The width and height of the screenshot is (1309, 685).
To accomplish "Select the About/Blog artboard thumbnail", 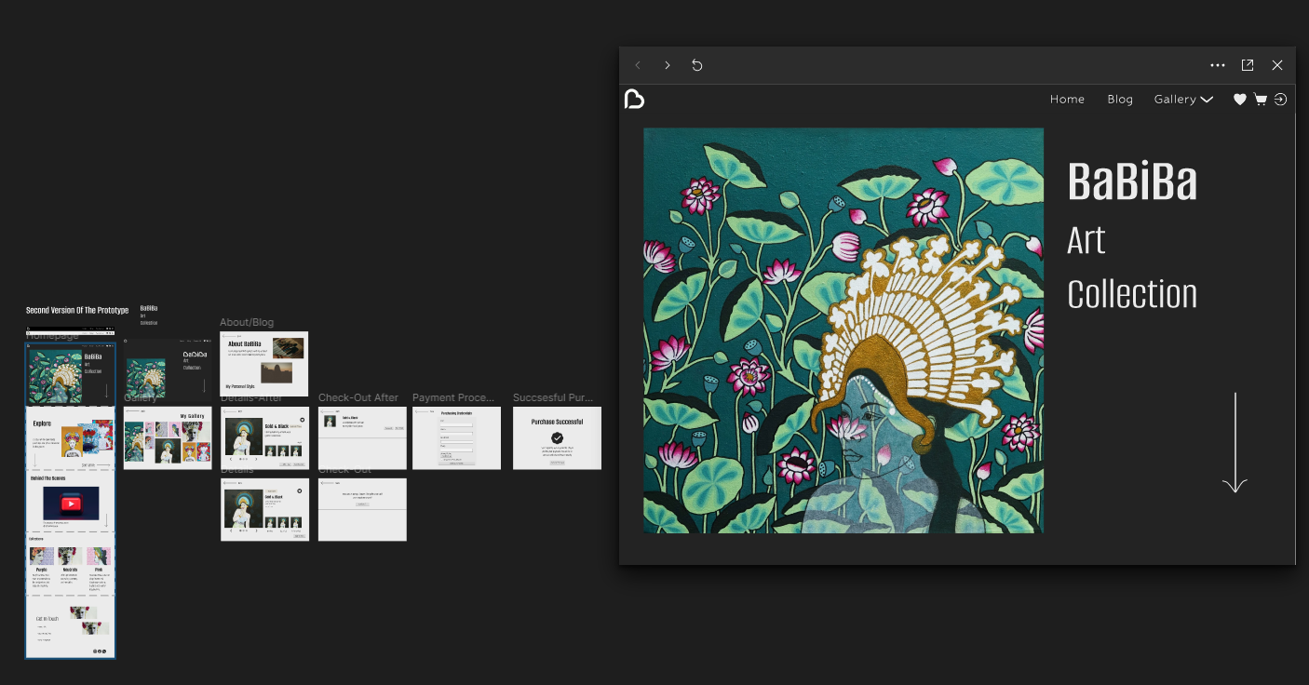I will (x=263, y=363).
